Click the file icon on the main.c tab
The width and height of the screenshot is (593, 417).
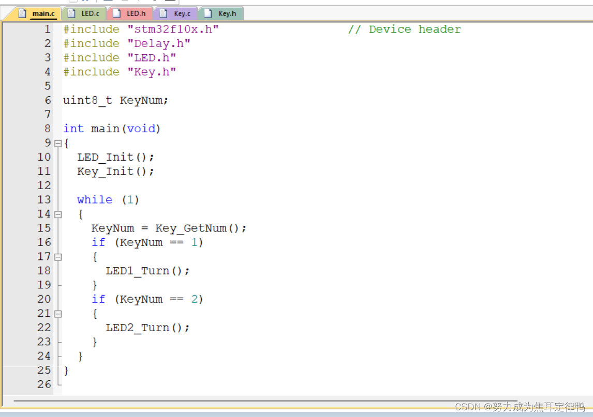pos(22,13)
